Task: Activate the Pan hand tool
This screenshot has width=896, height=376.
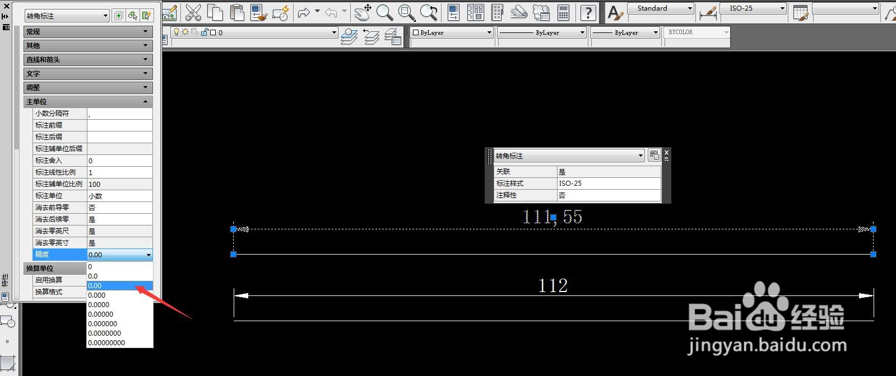Action: 364,12
